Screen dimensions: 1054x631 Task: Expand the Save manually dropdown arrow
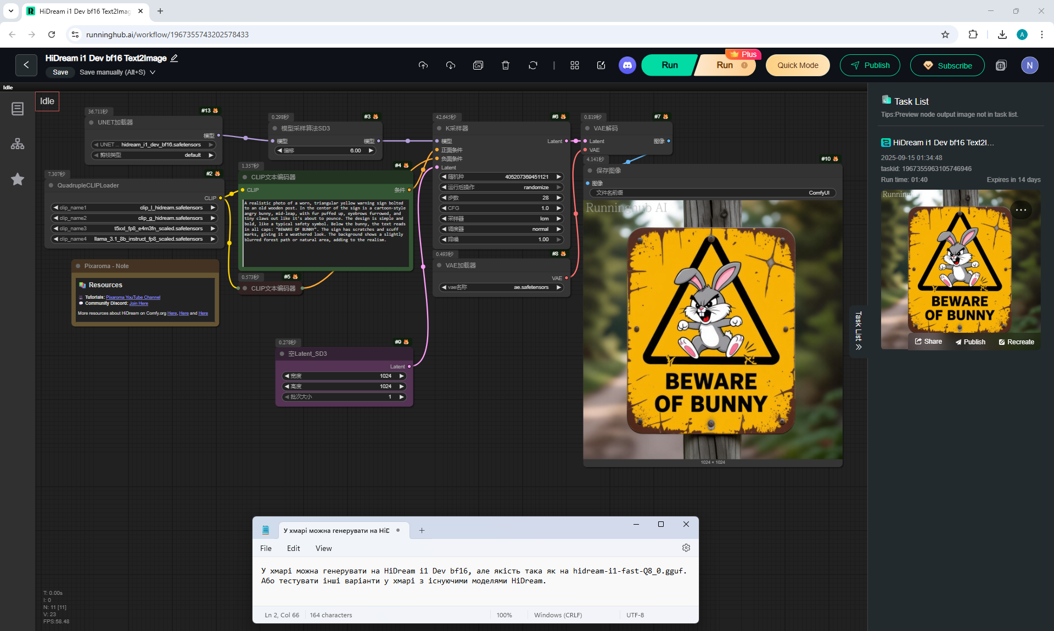click(153, 72)
